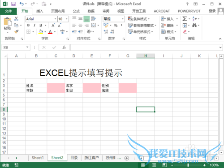The height and width of the screenshot is (168, 224).
Task: Select the Format Painter brush
Action: (17, 31)
